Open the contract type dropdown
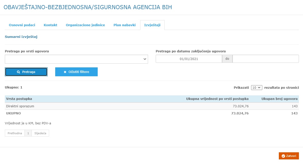 pyautogui.click(x=76, y=59)
